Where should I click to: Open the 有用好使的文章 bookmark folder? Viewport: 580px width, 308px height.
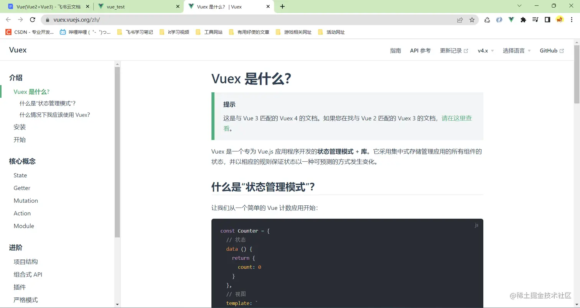[249, 32]
